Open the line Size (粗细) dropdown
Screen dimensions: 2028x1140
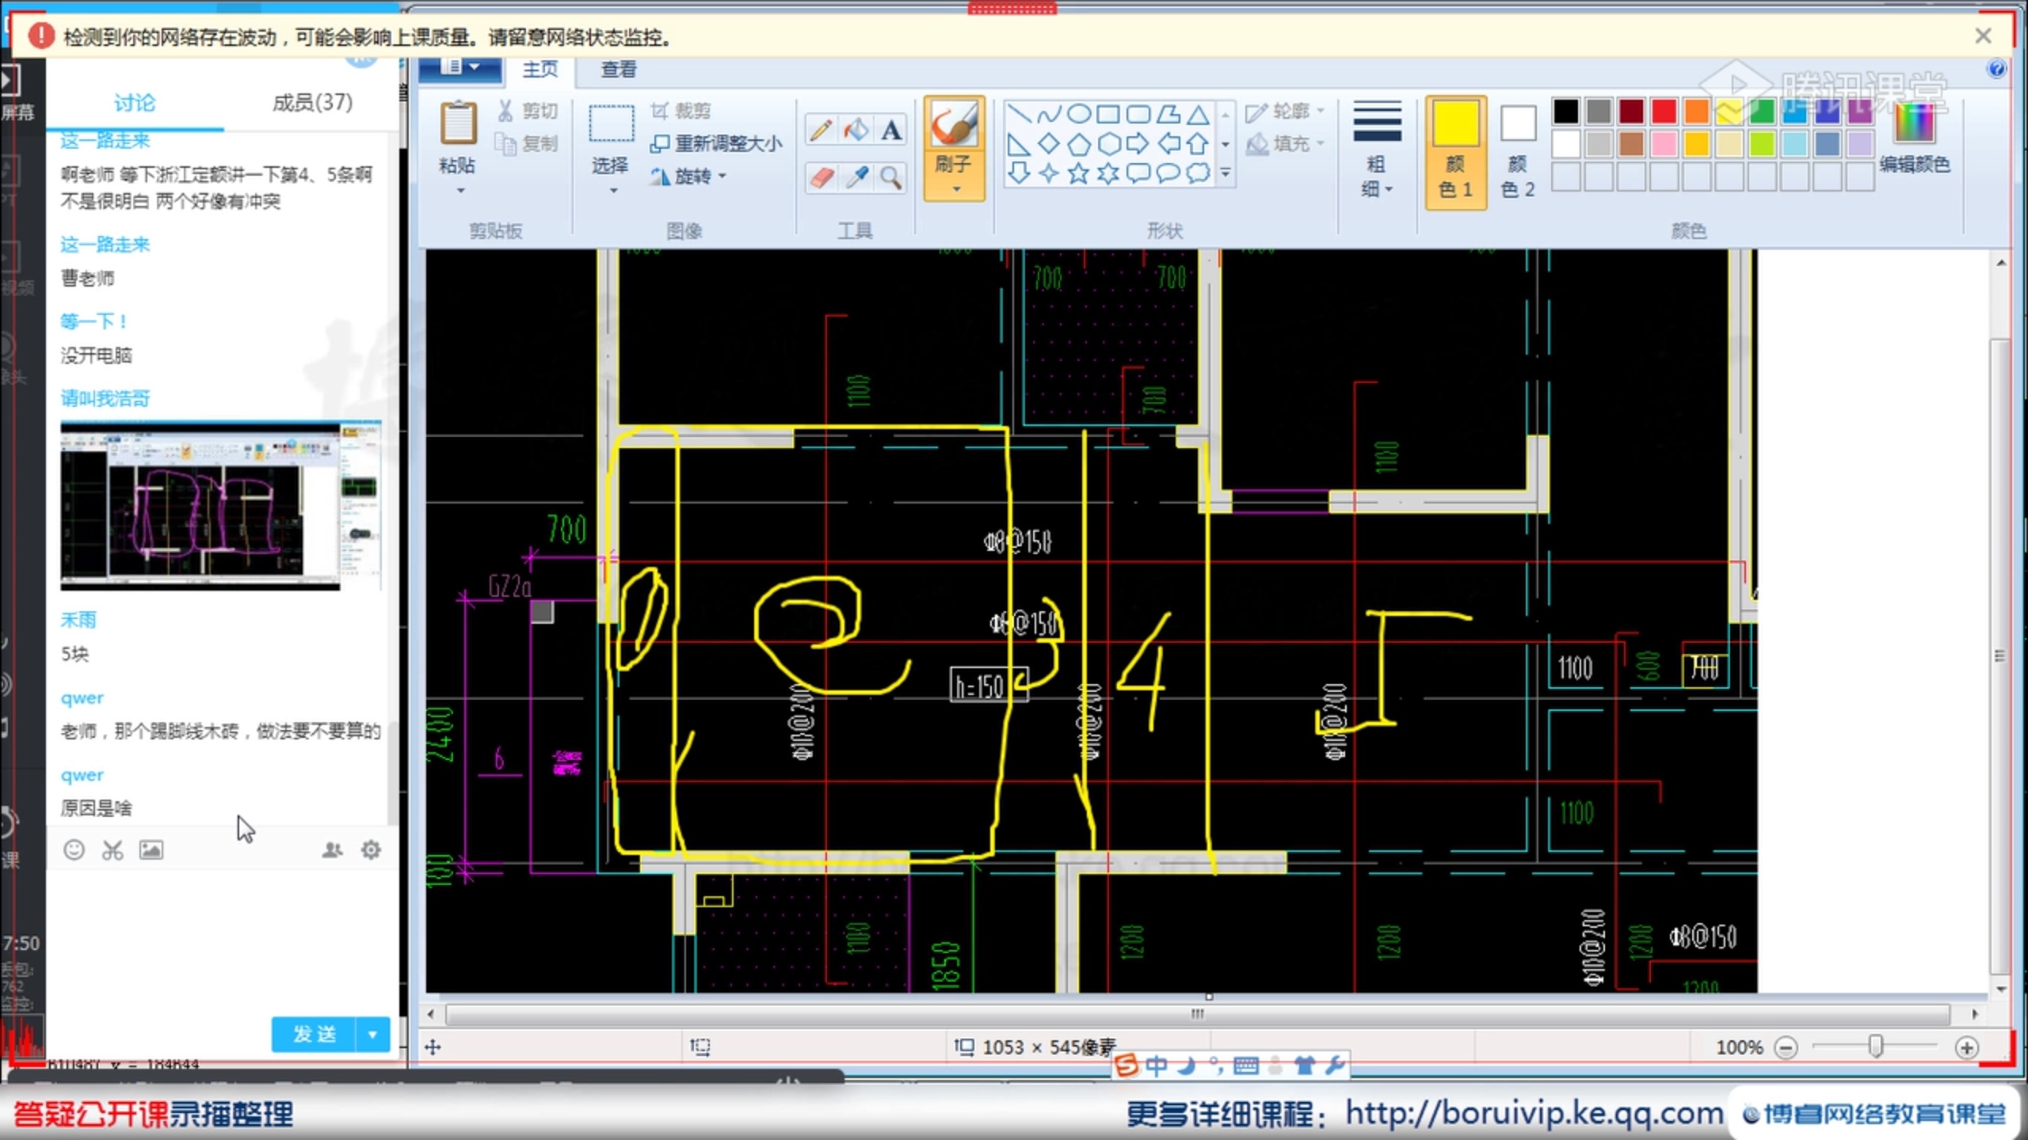pyautogui.click(x=1377, y=150)
